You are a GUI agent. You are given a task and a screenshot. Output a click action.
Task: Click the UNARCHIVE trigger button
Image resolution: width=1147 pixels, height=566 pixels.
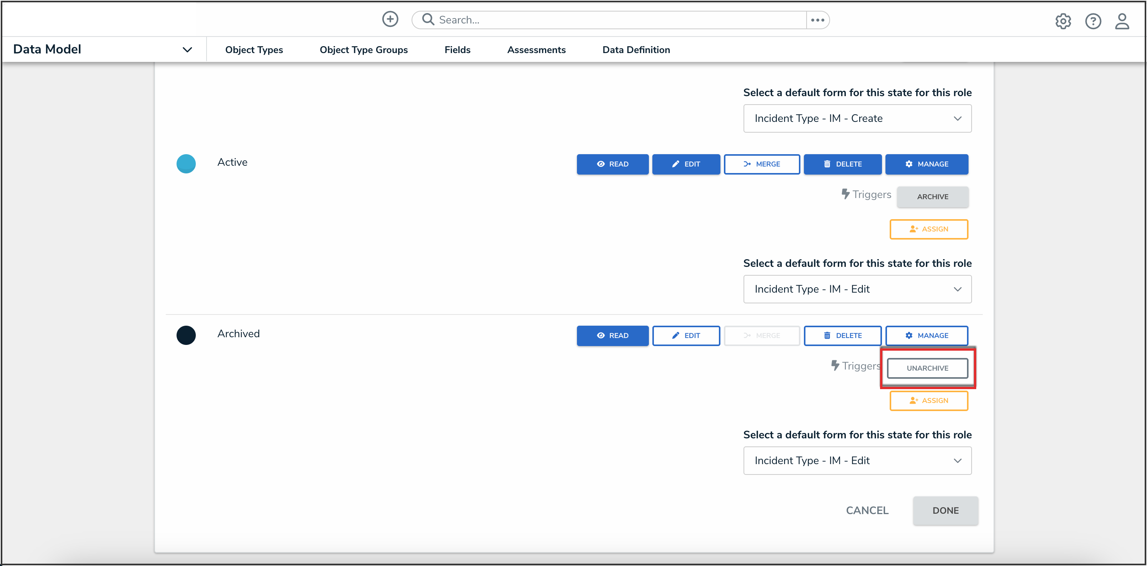(x=927, y=368)
